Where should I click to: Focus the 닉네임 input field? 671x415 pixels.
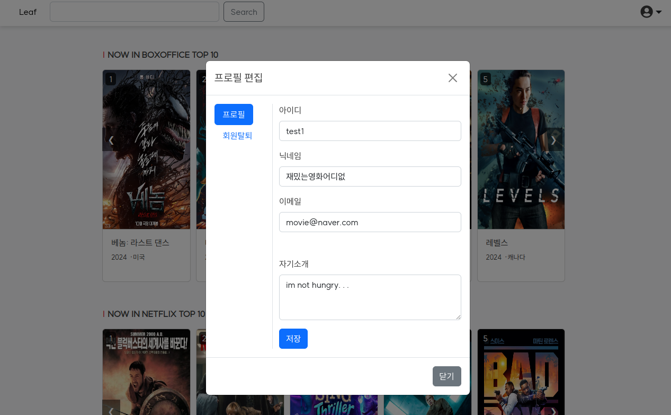tap(370, 176)
